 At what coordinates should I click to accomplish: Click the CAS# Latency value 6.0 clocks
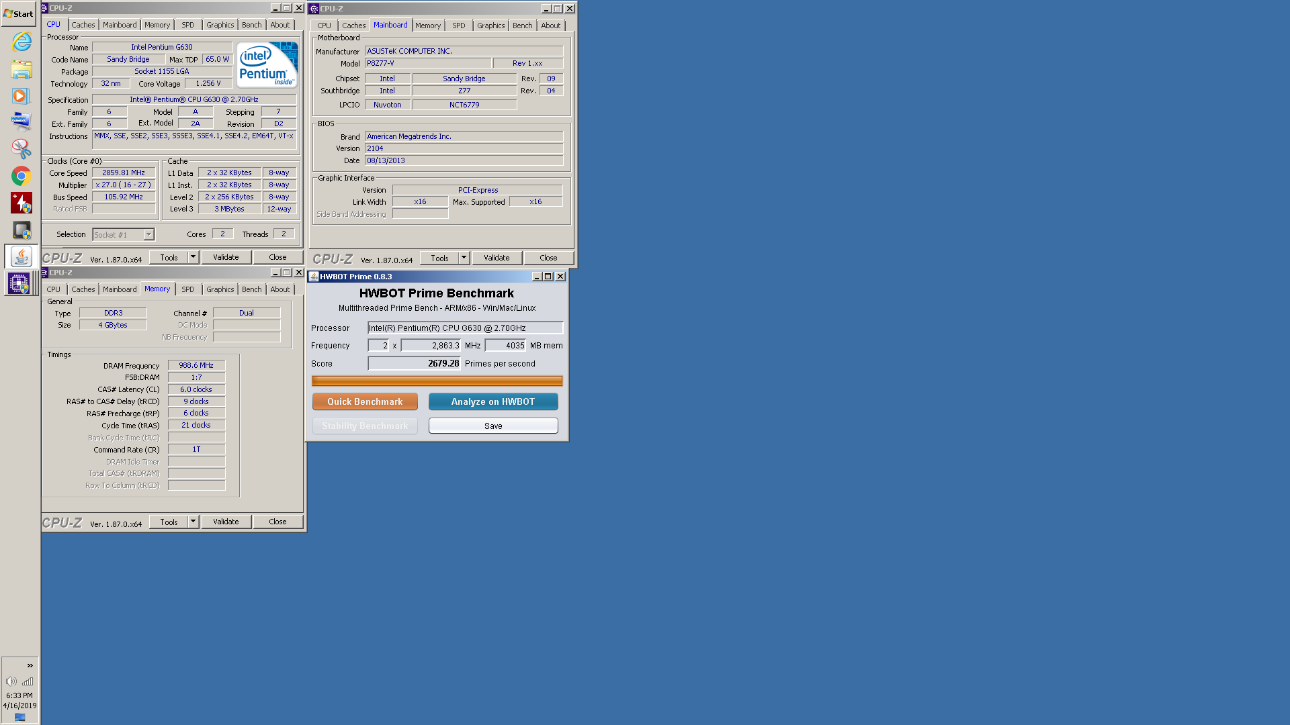tap(196, 389)
